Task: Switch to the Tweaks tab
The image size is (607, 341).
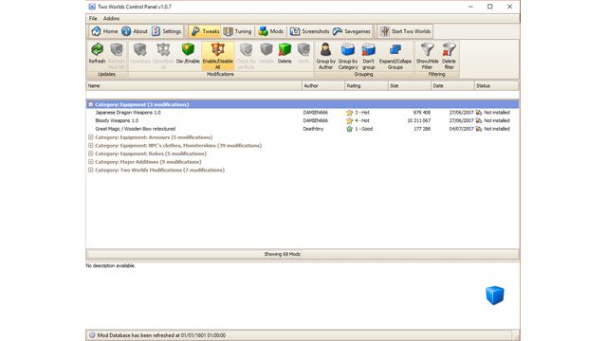Action: click(x=205, y=31)
